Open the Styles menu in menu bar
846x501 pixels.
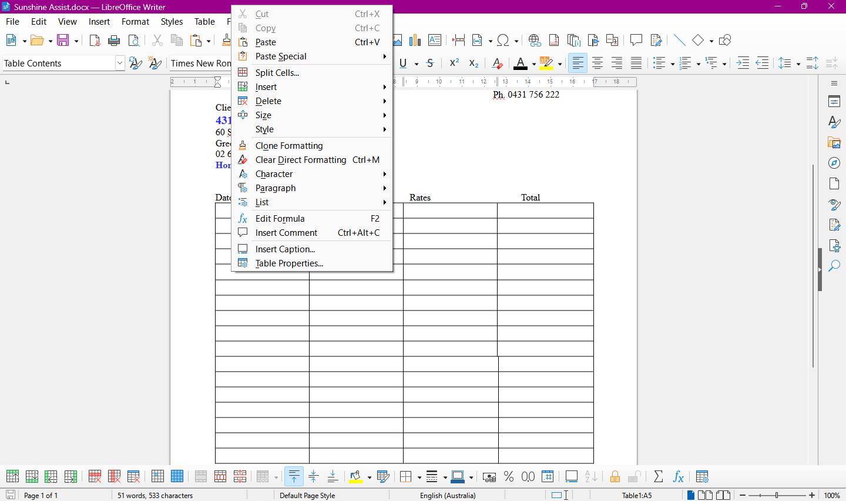(x=172, y=22)
